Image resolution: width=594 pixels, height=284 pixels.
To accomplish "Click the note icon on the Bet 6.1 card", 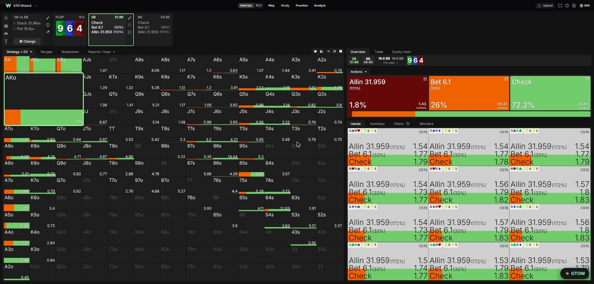I will [506, 79].
